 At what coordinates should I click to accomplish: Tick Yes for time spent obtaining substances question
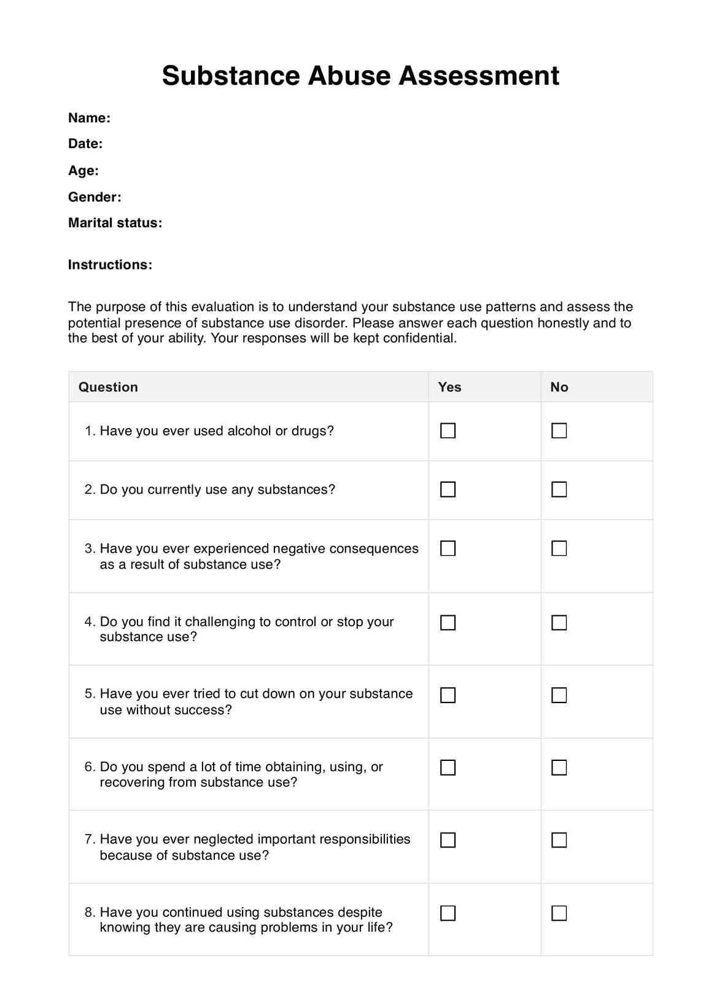click(448, 768)
